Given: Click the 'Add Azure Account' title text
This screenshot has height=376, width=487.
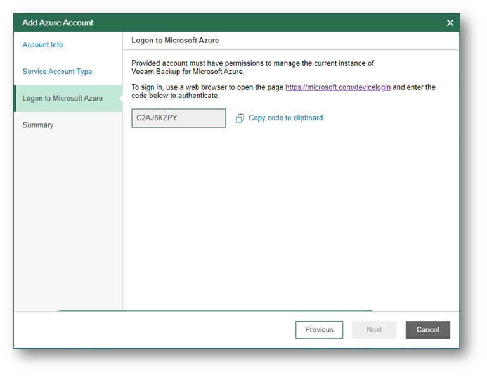Looking at the screenshot, I should click(x=58, y=23).
